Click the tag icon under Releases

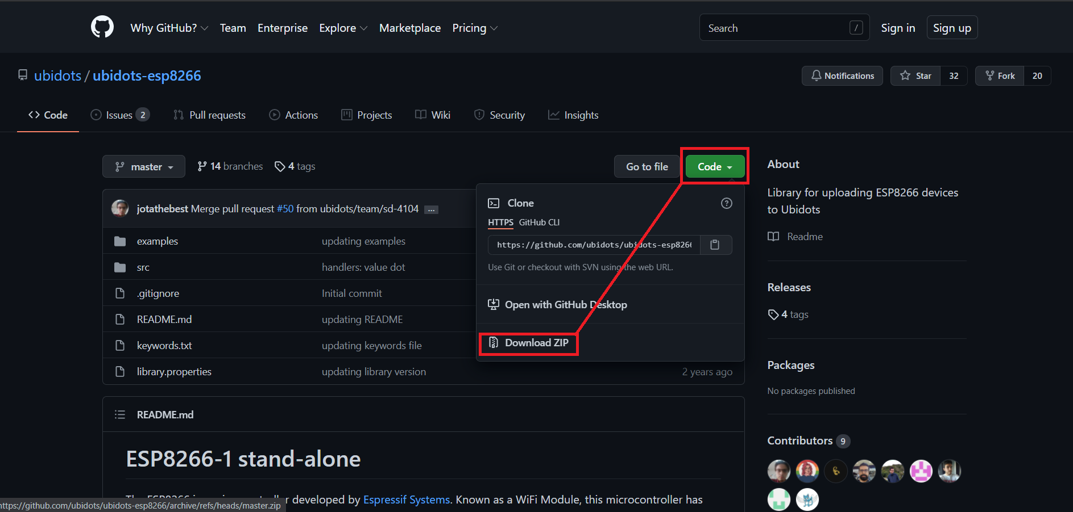[773, 314]
